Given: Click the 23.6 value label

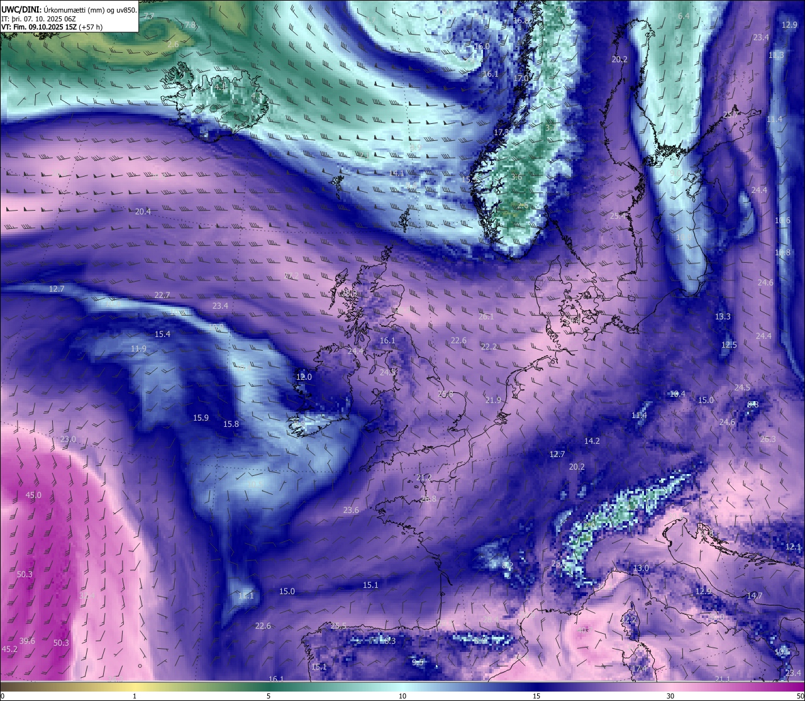Looking at the screenshot, I should tap(351, 511).
